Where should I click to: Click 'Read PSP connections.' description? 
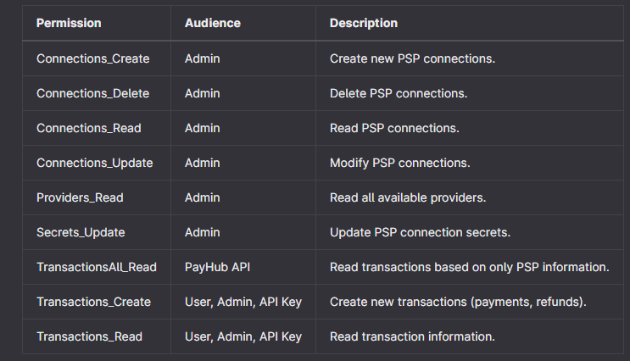(394, 128)
